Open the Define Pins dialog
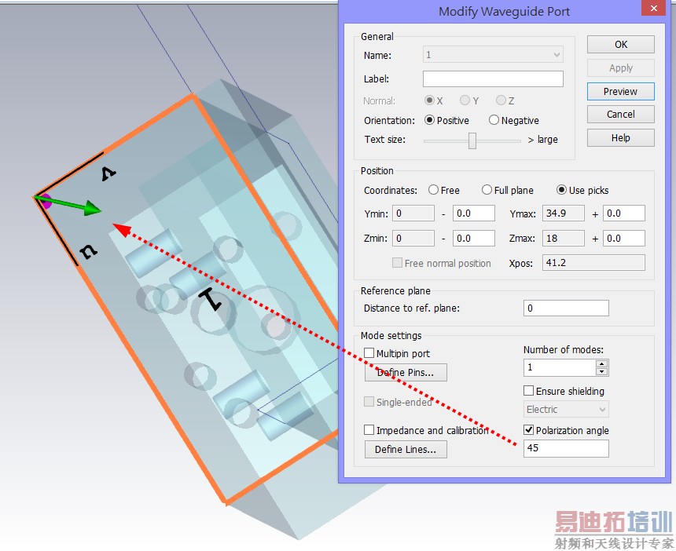 [x=406, y=372]
